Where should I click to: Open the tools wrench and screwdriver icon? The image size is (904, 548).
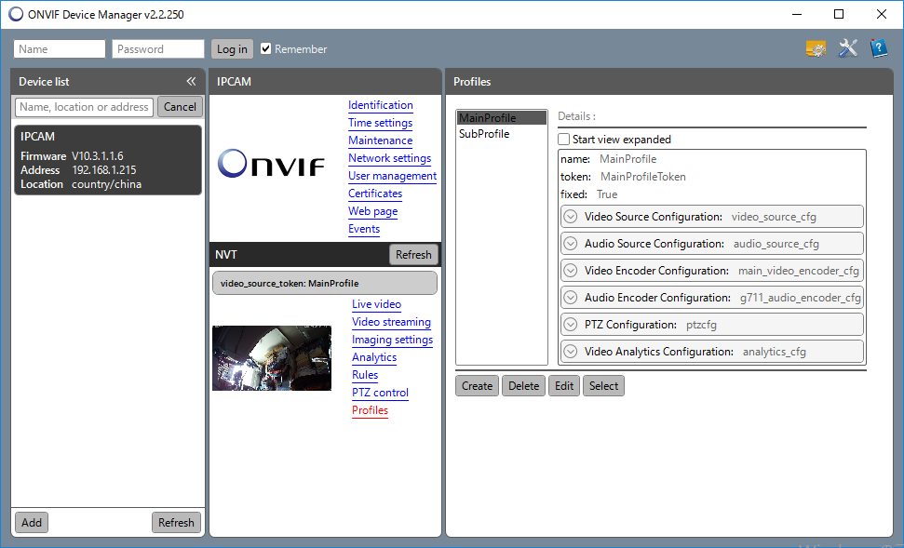(847, 48)
